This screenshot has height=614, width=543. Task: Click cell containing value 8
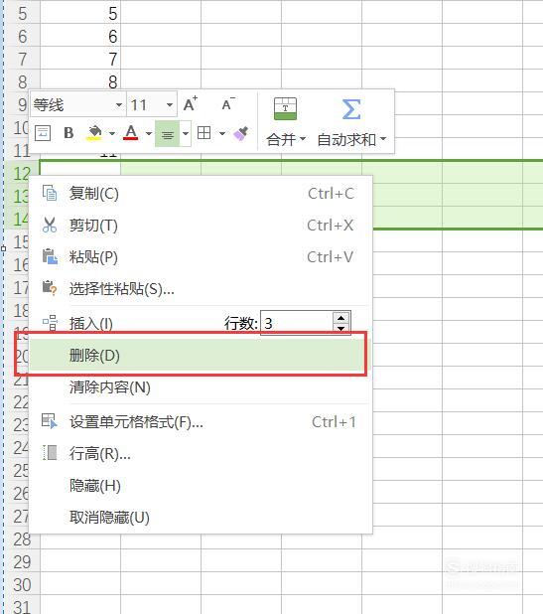[x=80, y=79]
